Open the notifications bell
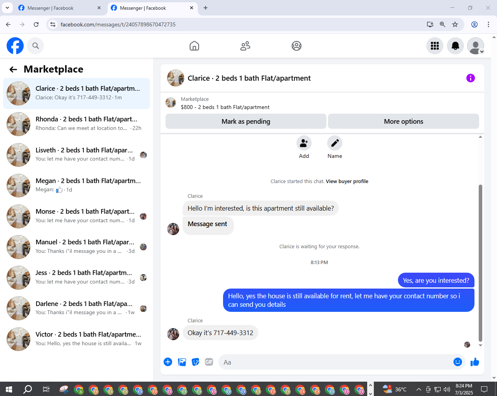 pos(455,46)
